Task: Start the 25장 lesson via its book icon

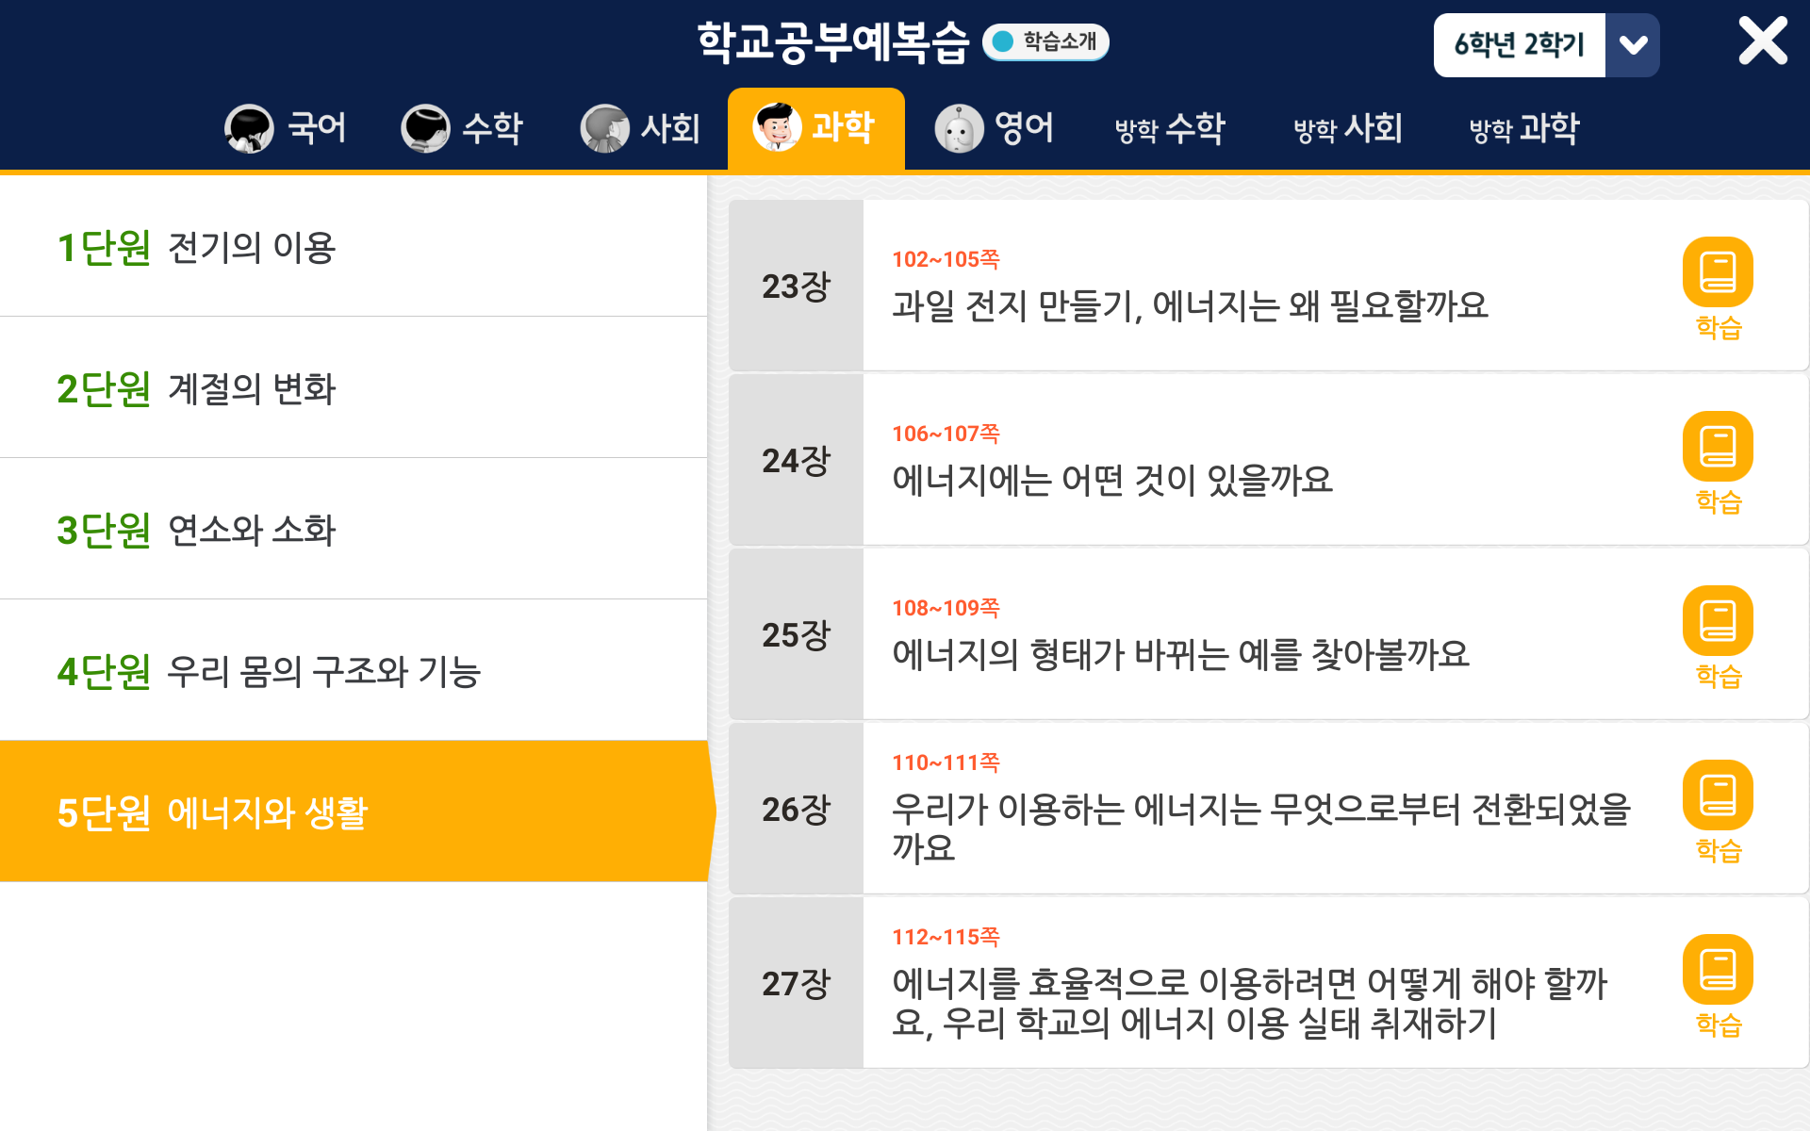Action: (1717, 622)
